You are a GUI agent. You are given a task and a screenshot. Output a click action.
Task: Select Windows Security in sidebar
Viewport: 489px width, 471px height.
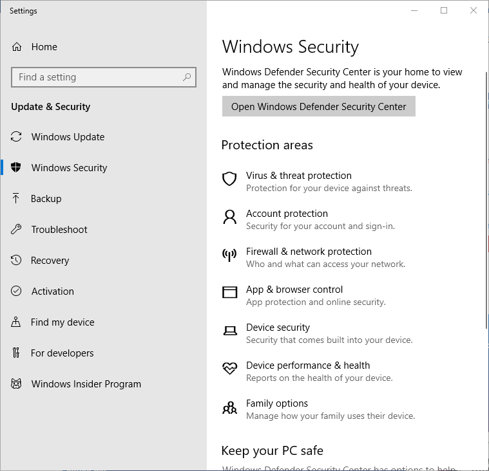[104, 167]
